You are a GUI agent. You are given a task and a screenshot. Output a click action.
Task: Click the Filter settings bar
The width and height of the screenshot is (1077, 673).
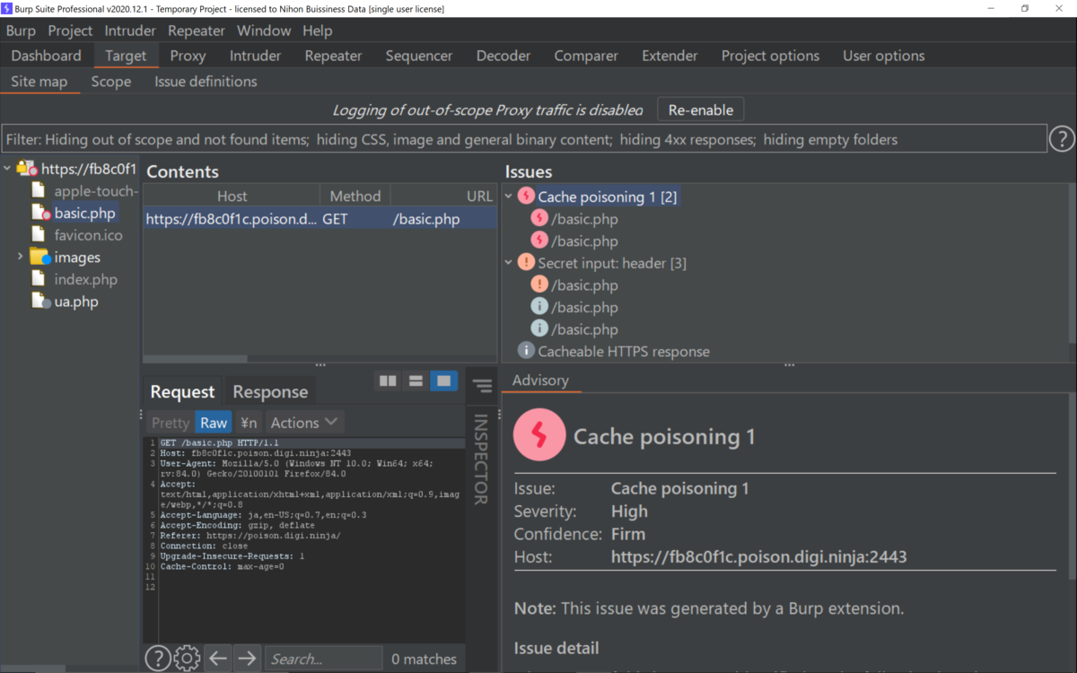pyautogui.click(x=524, y=139)
